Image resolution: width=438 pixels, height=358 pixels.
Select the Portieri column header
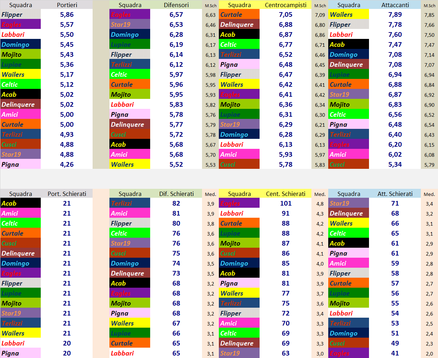tap(67, 5)
